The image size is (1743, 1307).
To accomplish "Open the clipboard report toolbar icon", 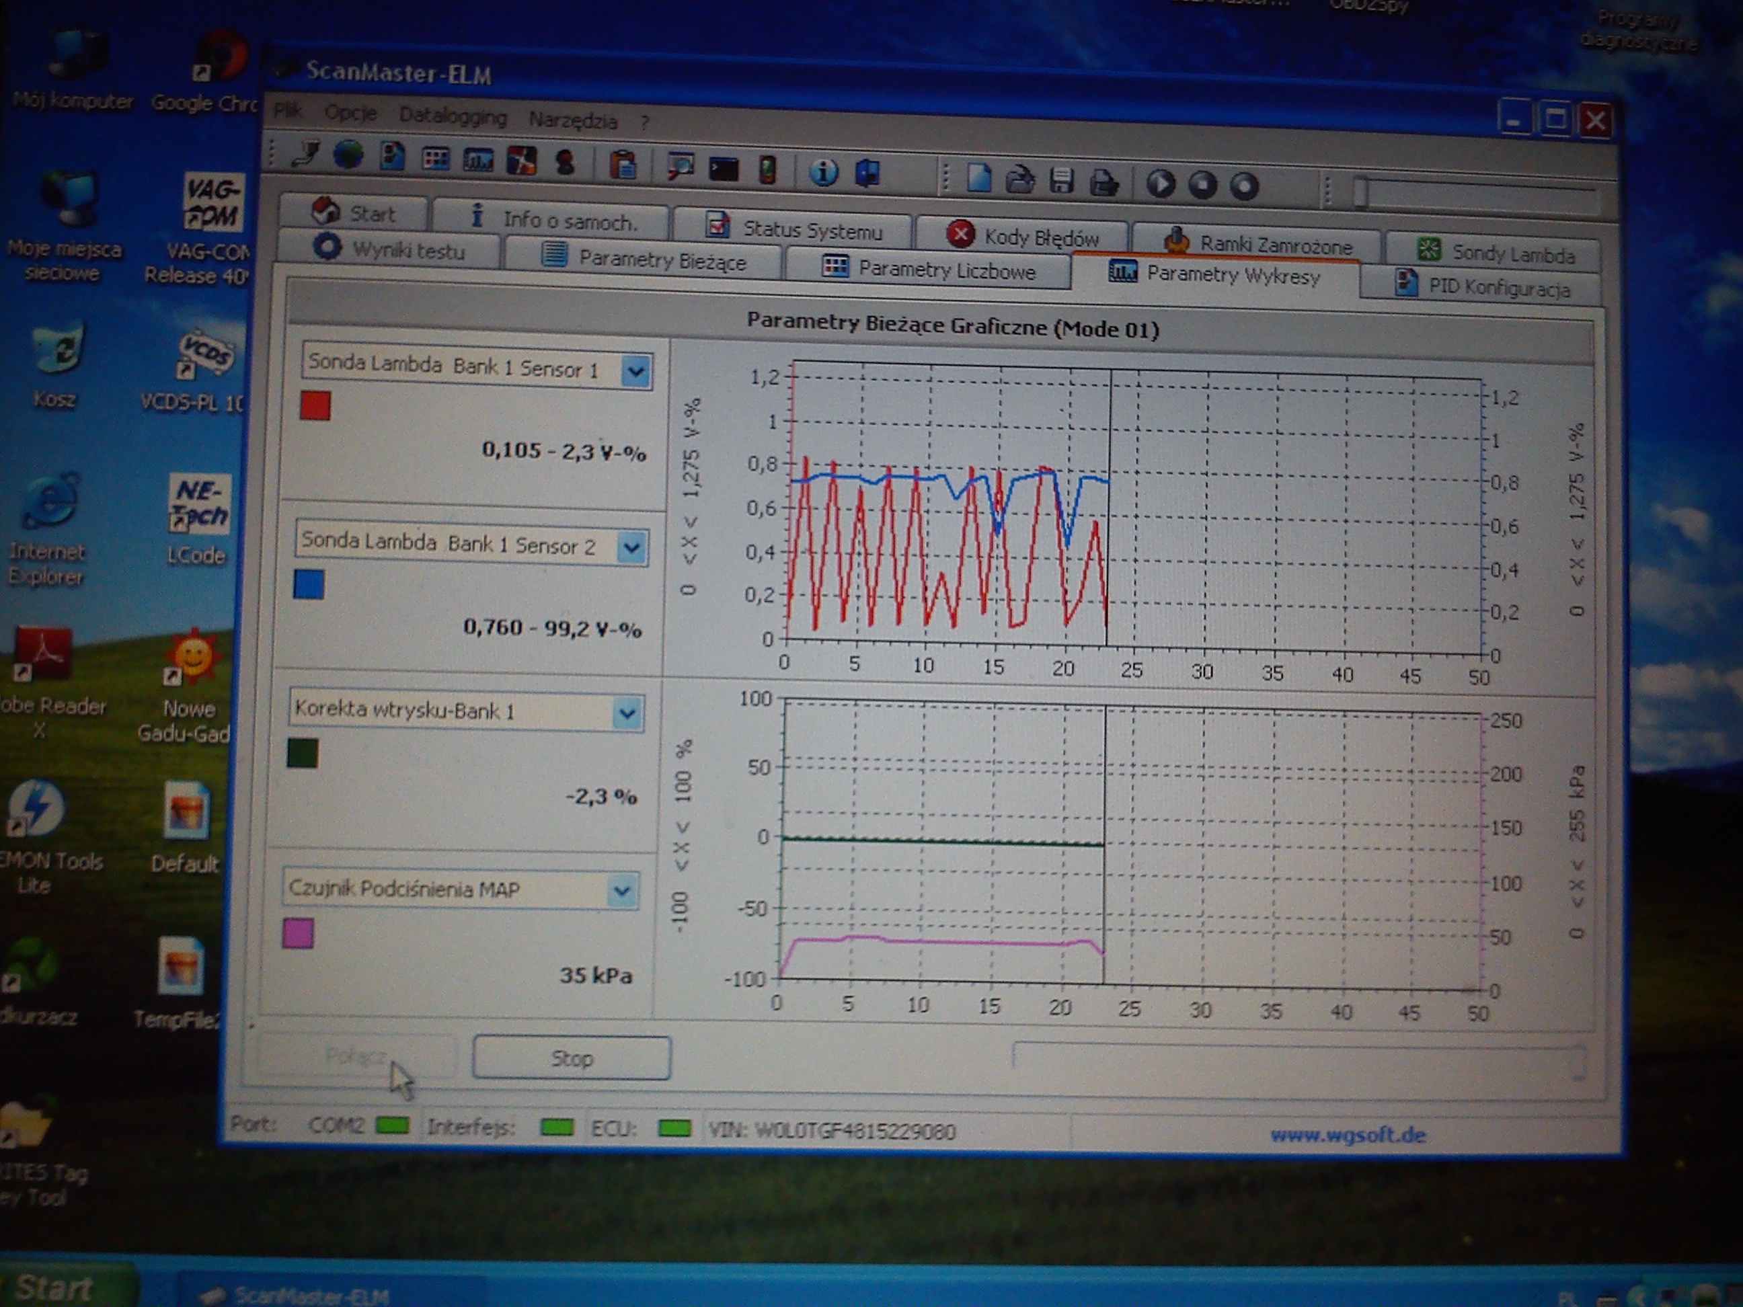I will (x=623, y=165).
